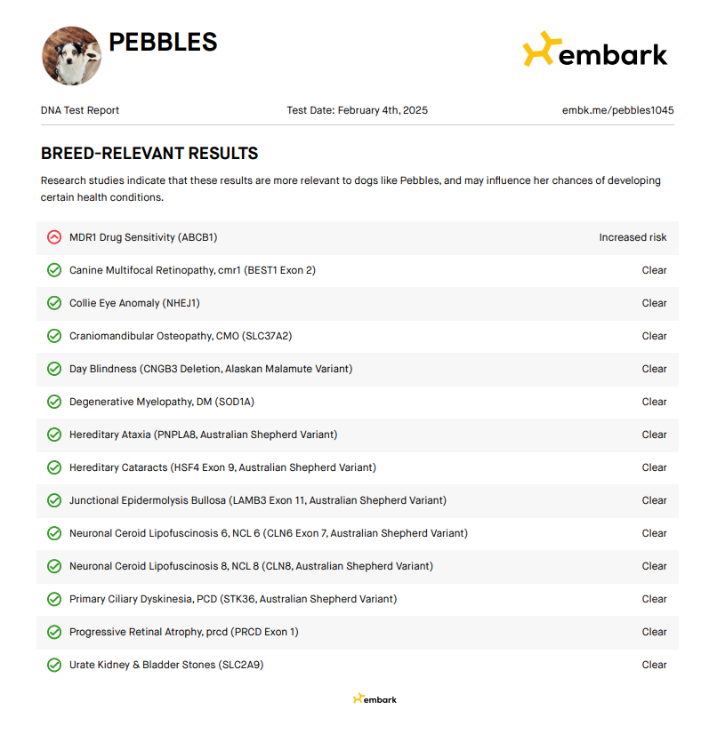Click the Increased risk status label
This screenshot has width=709, height=734.
point(632,237)
